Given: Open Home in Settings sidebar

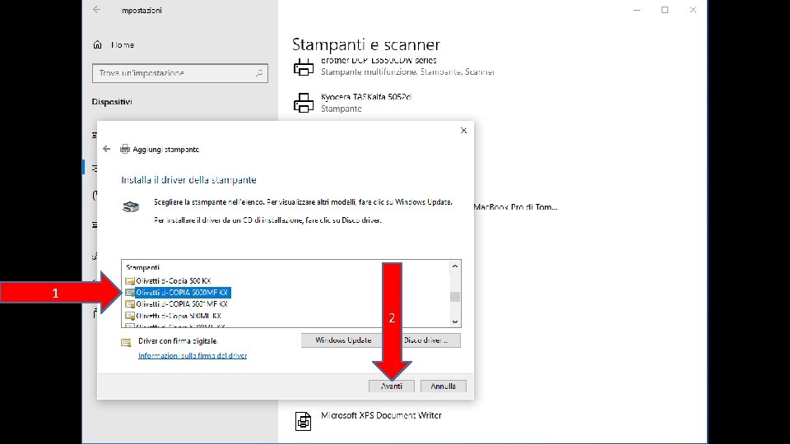Looking at the screenshot, I should click(123, 44).
